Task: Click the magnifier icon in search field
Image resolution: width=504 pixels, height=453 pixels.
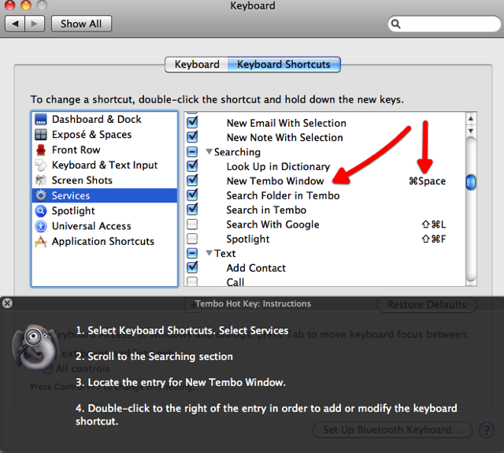Action: 396,24
